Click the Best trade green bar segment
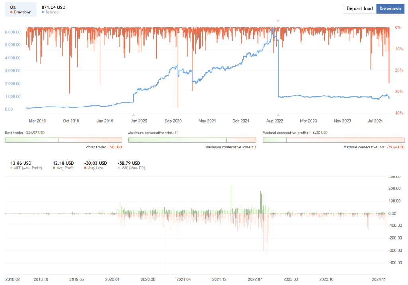408x285 pixels. [x=31, y=140]
